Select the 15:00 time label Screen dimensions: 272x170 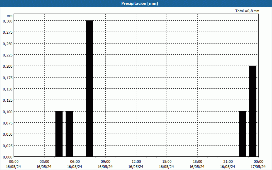pyautogui.click(x=167, y=162)
